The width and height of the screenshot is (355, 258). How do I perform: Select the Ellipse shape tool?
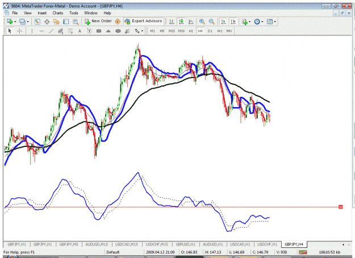(x=118, y=31)
